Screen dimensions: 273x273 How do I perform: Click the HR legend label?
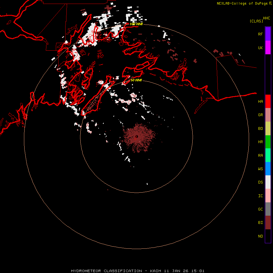[x=260, y=142]
